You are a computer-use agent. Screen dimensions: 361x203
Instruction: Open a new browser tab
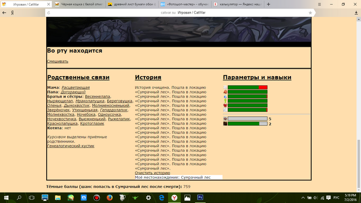point(268,4)
